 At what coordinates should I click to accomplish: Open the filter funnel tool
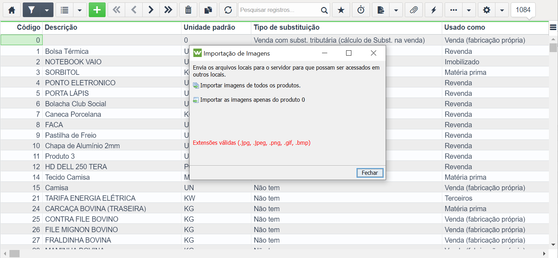pyautogui.click(x=31, y=10)
